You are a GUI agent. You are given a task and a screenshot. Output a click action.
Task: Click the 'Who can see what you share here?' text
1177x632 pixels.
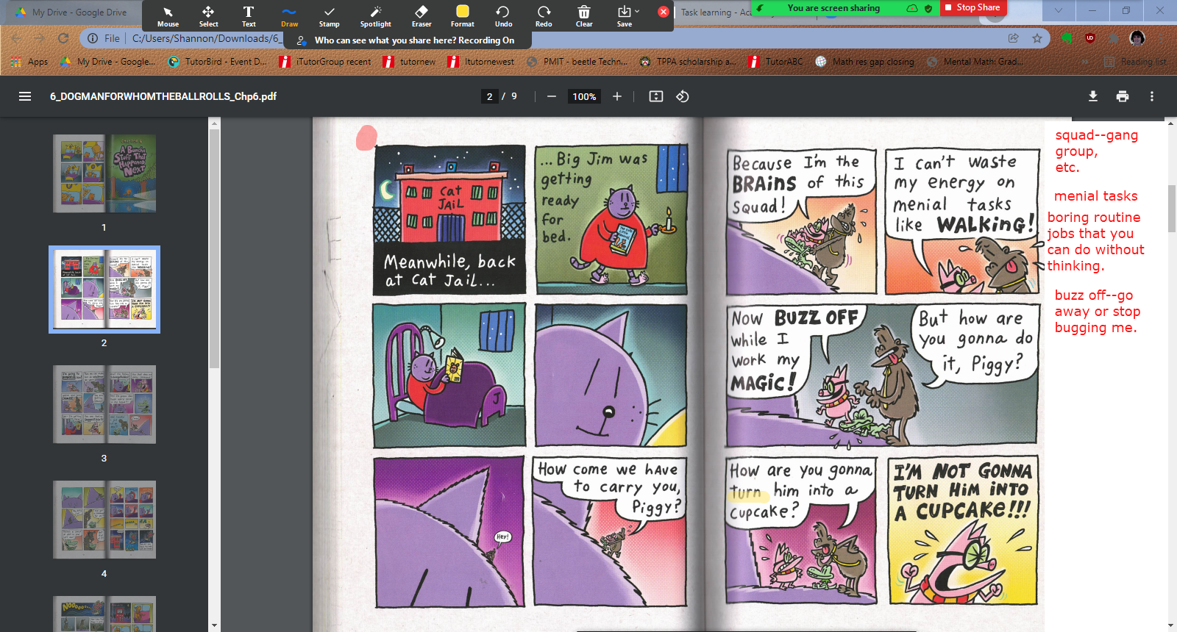385,40
